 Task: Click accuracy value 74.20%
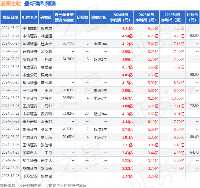click(x=68, y=59)
